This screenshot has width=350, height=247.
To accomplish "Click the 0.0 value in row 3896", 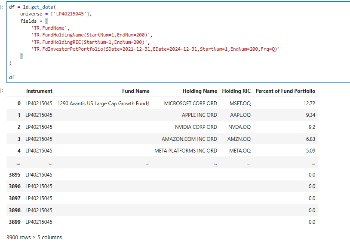I will click(x=312, y=186).
